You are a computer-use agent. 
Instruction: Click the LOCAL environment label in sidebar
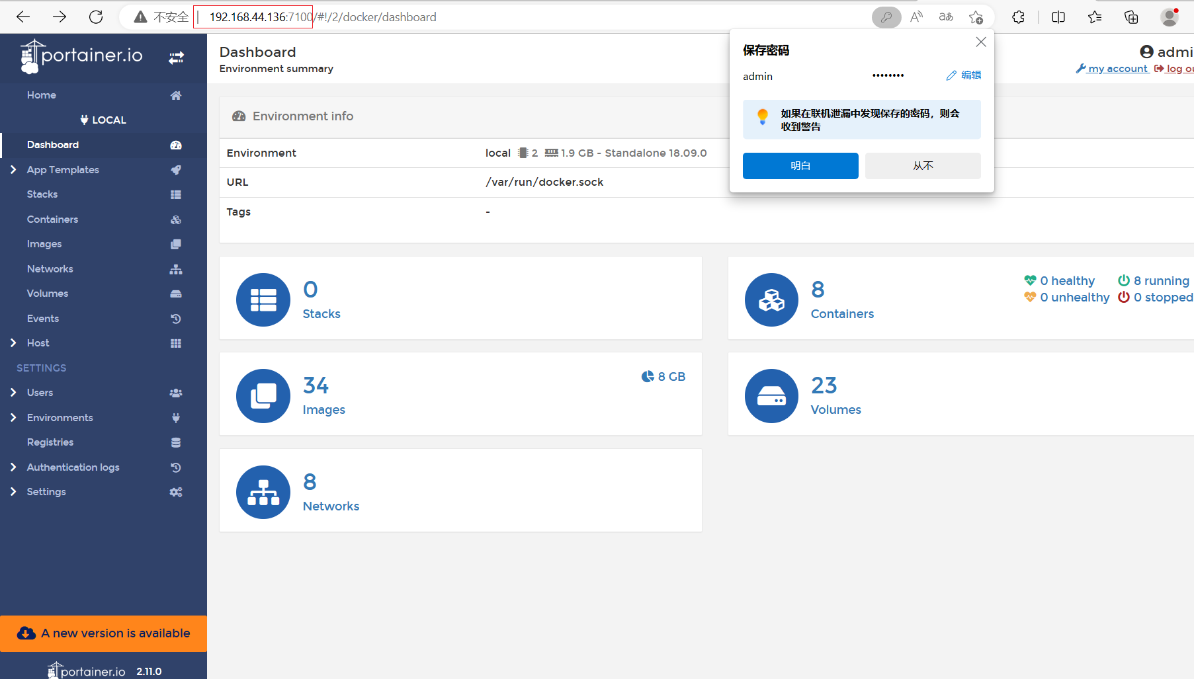[103, 120]
